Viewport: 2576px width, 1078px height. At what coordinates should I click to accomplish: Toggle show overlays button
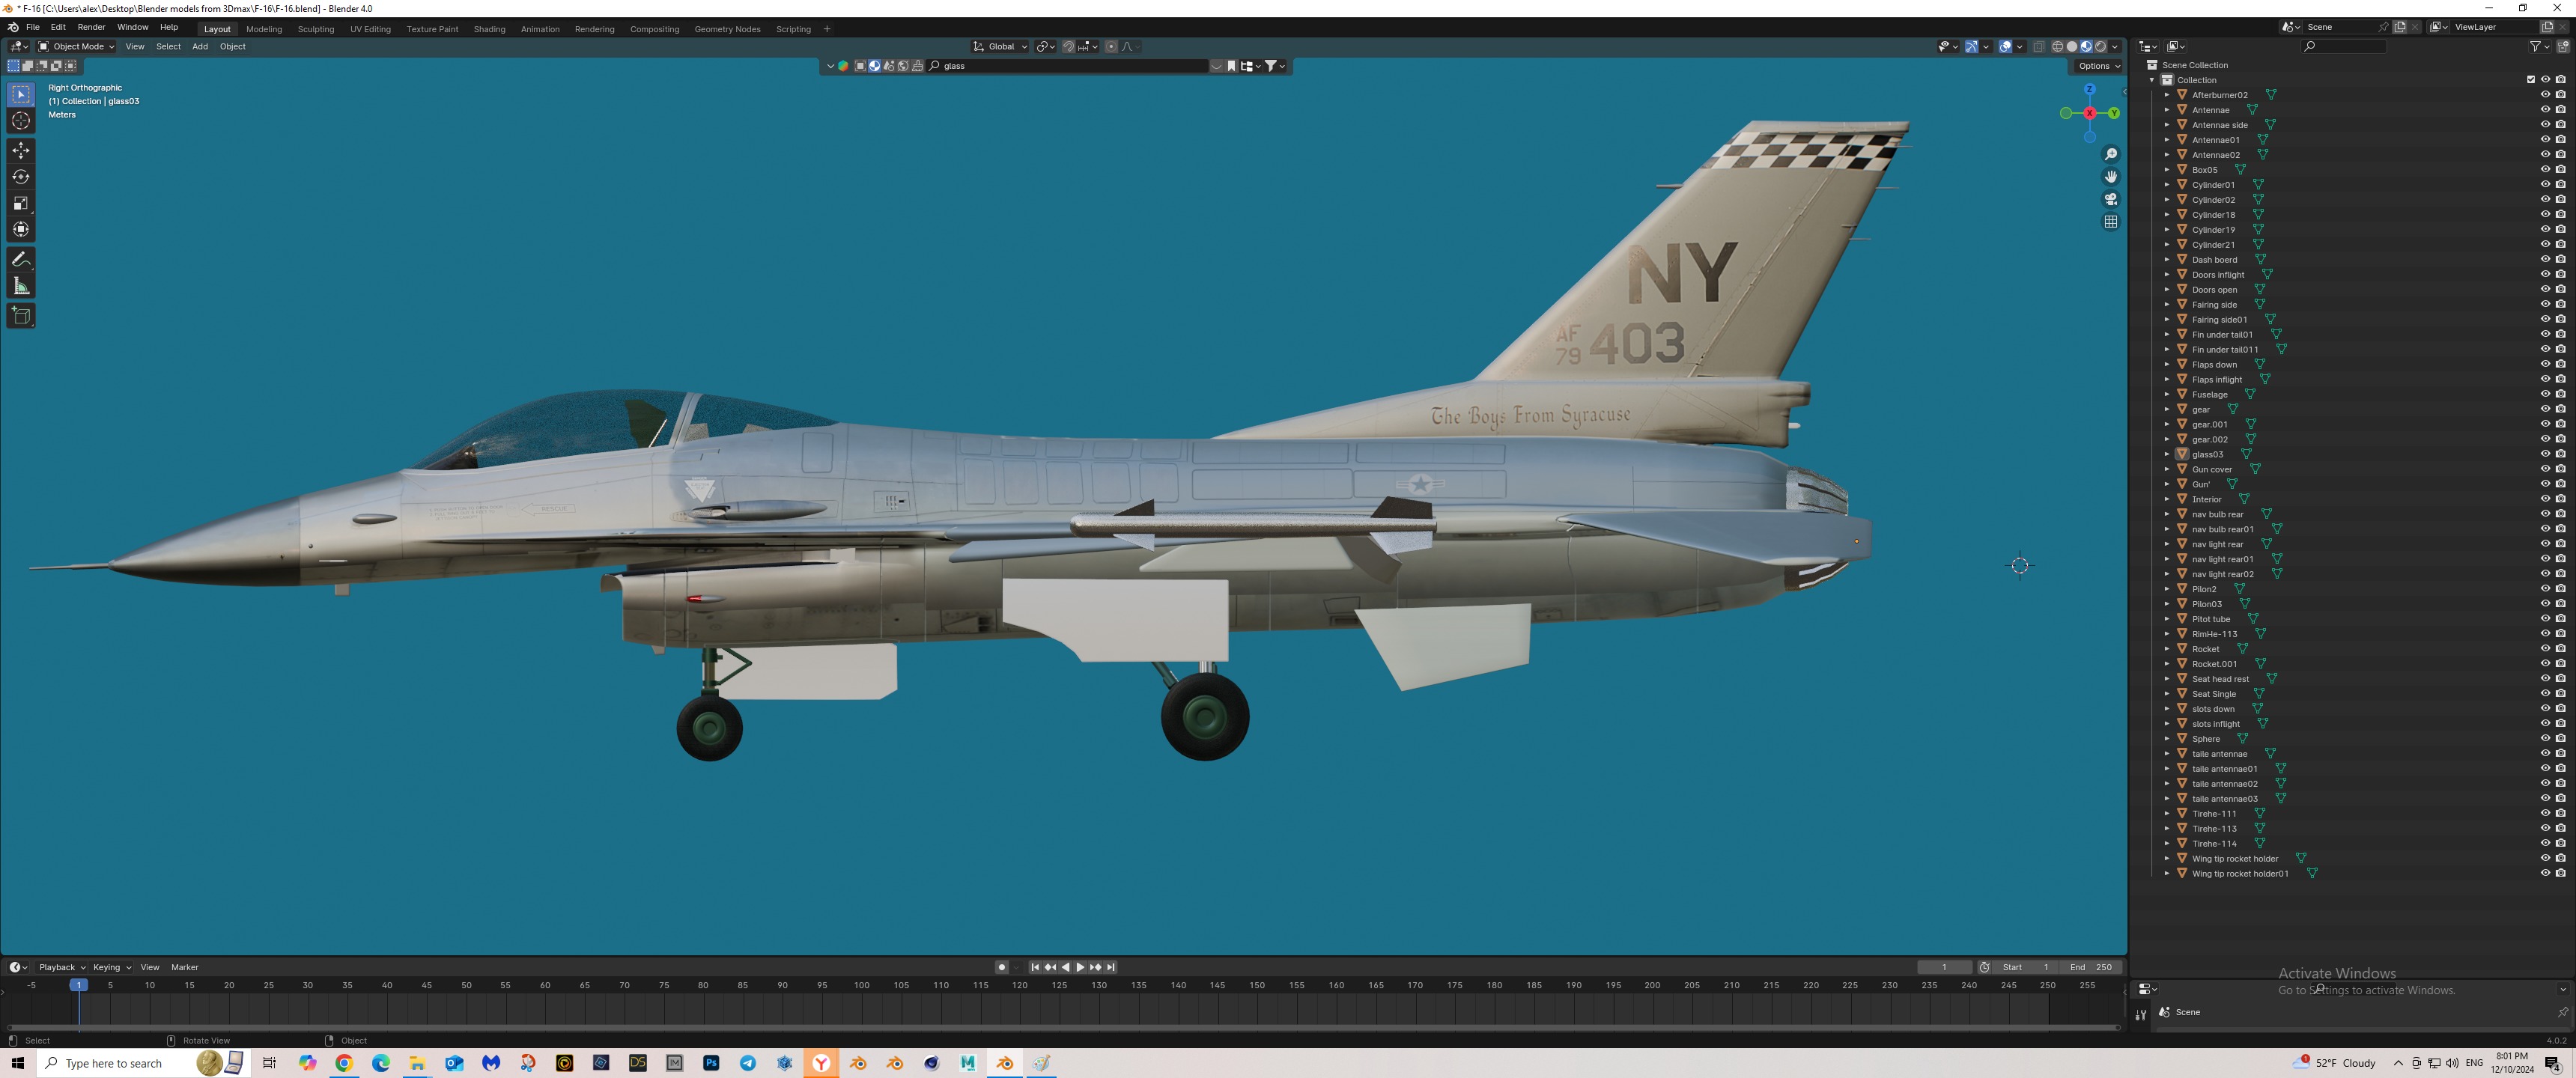pos(2005,46)
